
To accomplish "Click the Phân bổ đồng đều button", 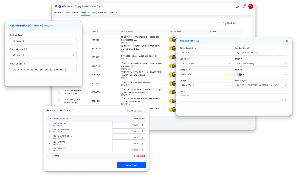I will tap(135, 111).
